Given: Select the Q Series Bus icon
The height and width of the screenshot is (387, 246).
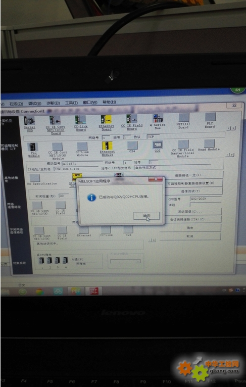Looking at the screenshot, I should pyautogui.click(x=158, y=118).
